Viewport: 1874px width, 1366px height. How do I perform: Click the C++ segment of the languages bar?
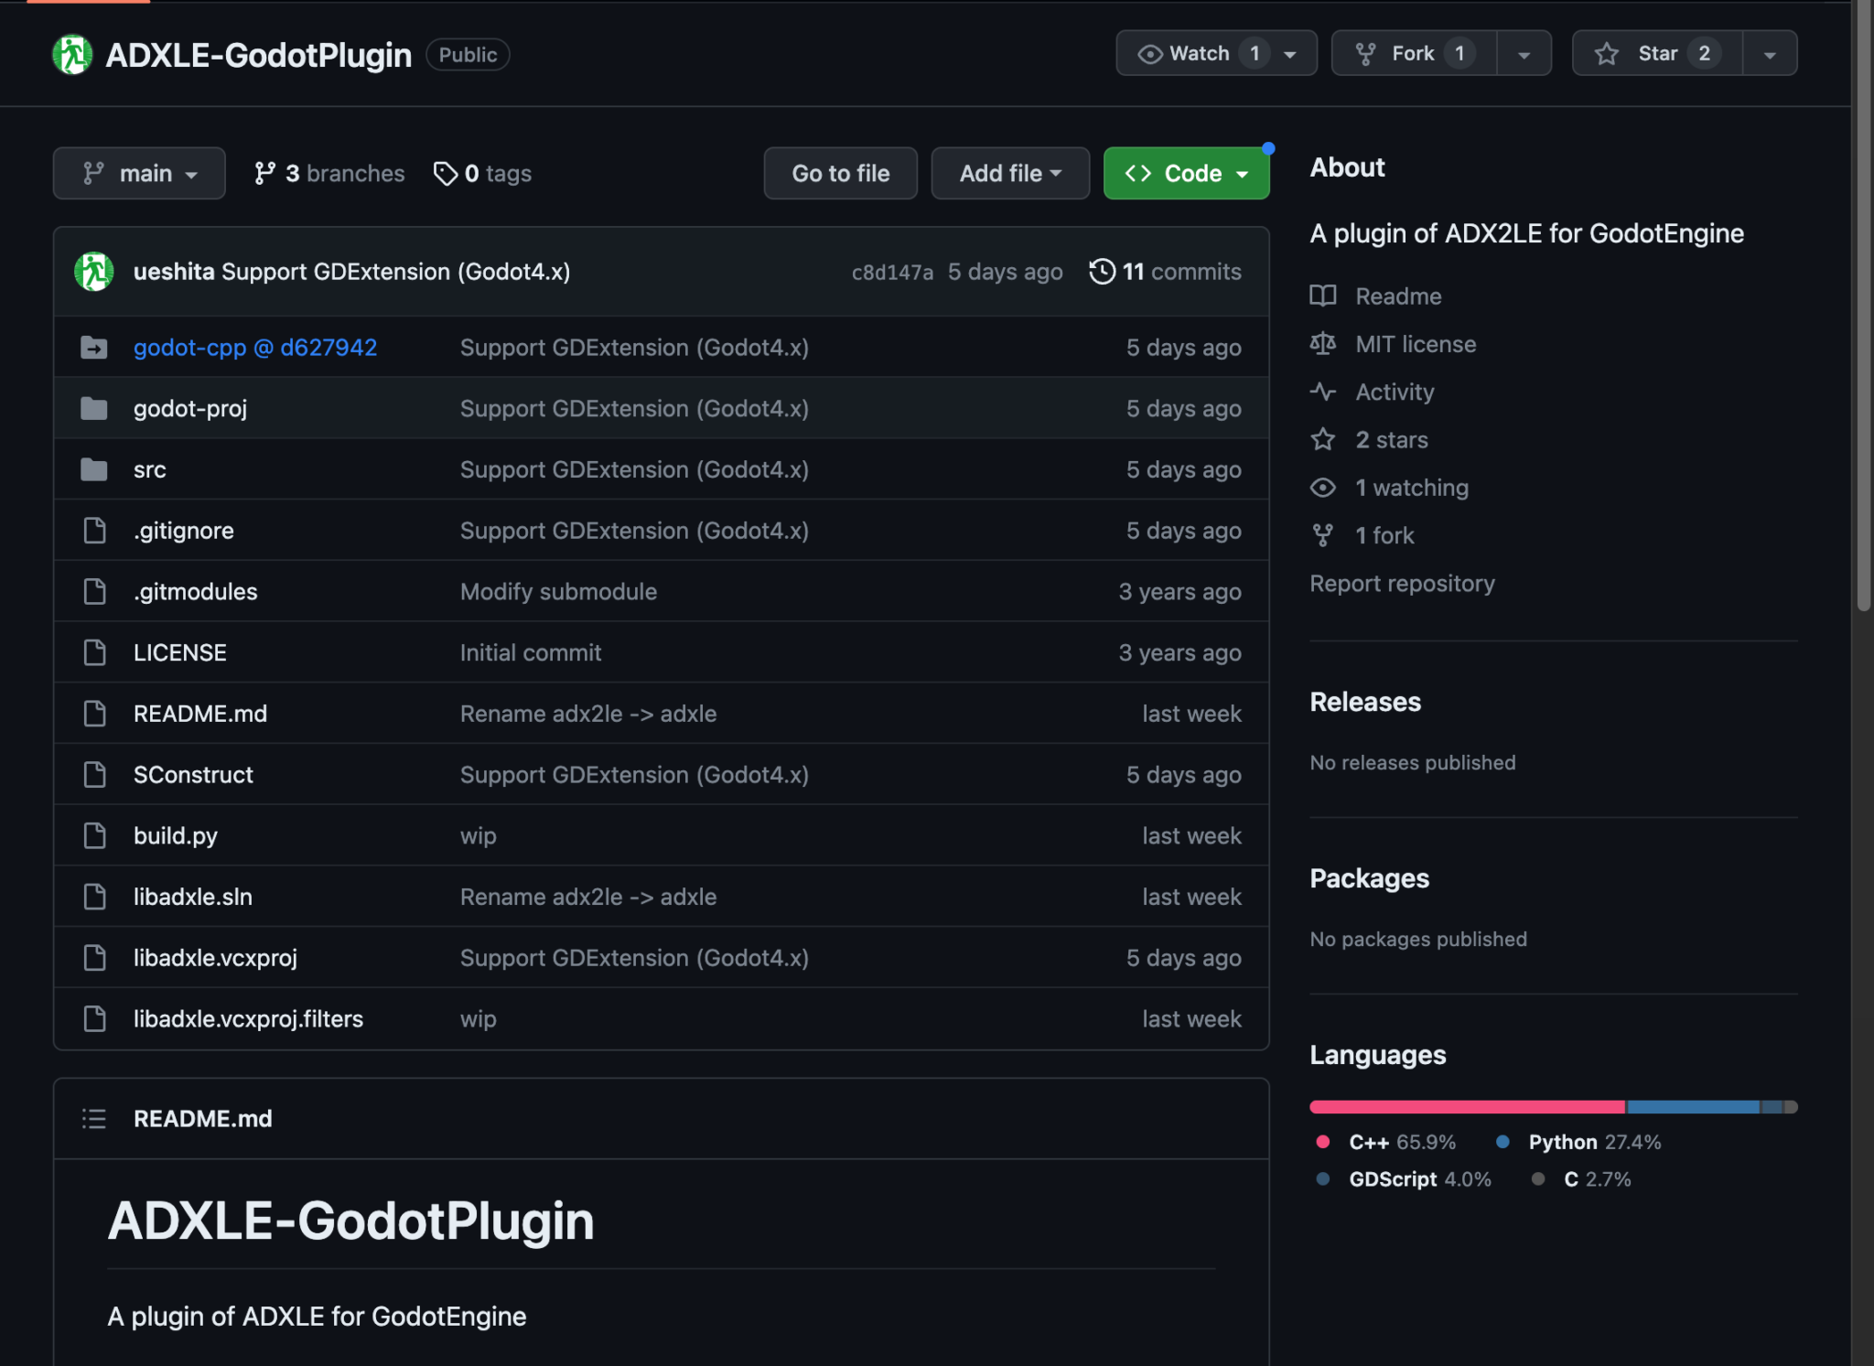[1466, 1107]
